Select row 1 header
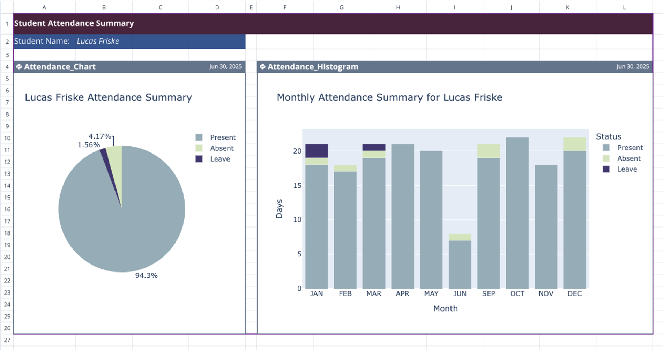This screenshot has height=350, width=663. 7,24
